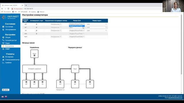Click the Выйти logout button
This screenshot has height=103, width=184.
point(6,90)
